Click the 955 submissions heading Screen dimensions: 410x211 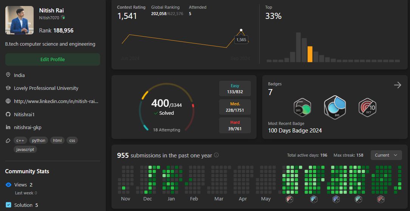164,156
